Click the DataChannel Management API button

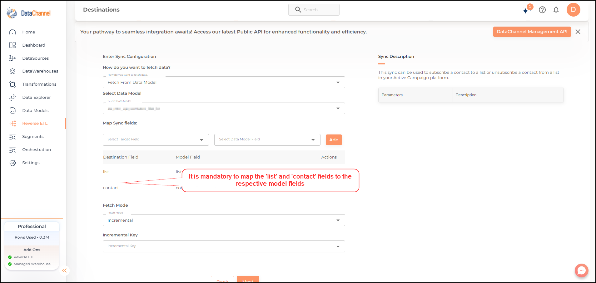point(532,32)
